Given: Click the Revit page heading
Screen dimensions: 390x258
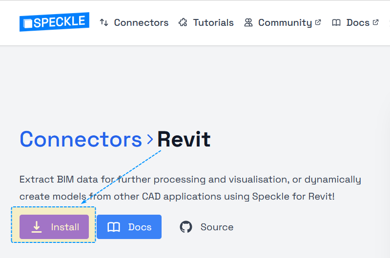Looking at the screenshot, I should click(x=184, y=139).
